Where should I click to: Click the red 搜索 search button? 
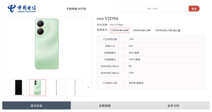click(x=194, y=9)
